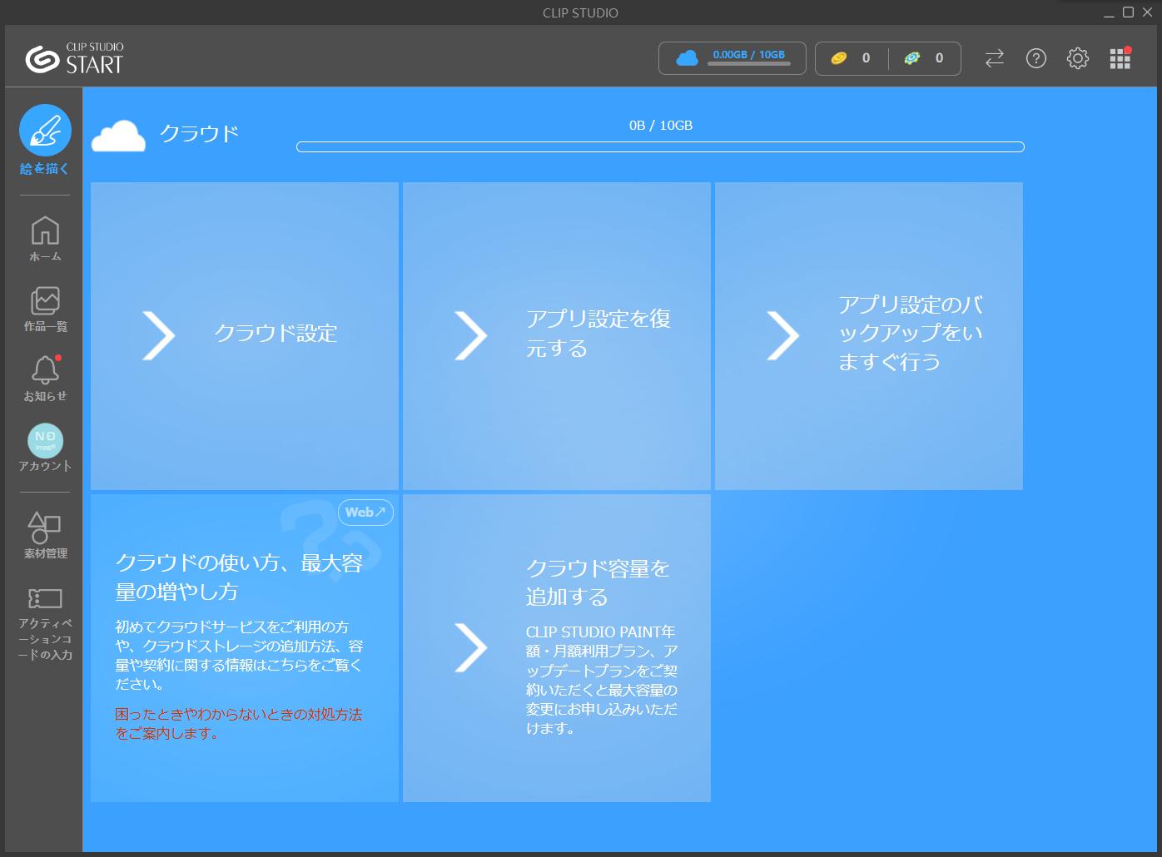Select アプリ設定のバックアップをいますぐ行う tile
Image resolution: width=1162 pixels, height=857 pixels.
tap(868, 335)
